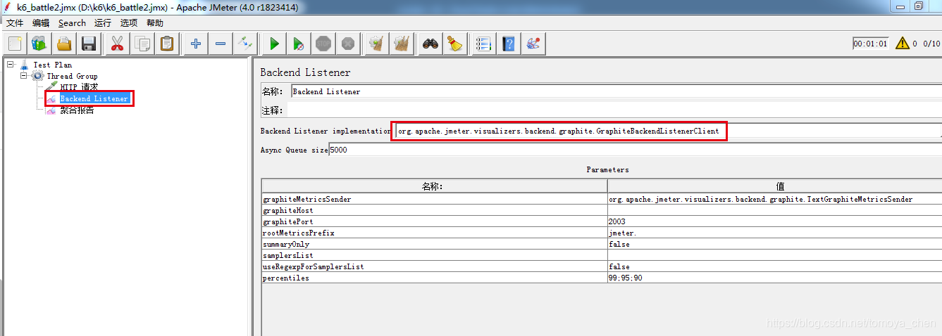
Task: Click the 名称 column header
Action: (x=434, y=186)
